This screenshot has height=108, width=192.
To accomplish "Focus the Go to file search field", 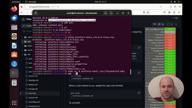I will (27, 31).
